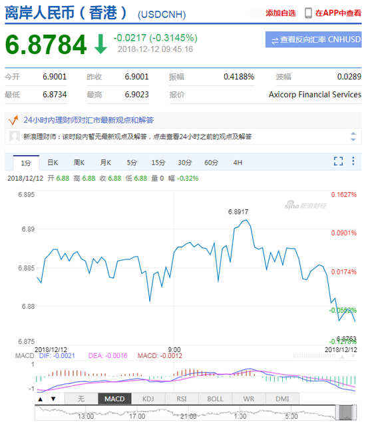Click the indicator panel down triangle

(53, 399)
